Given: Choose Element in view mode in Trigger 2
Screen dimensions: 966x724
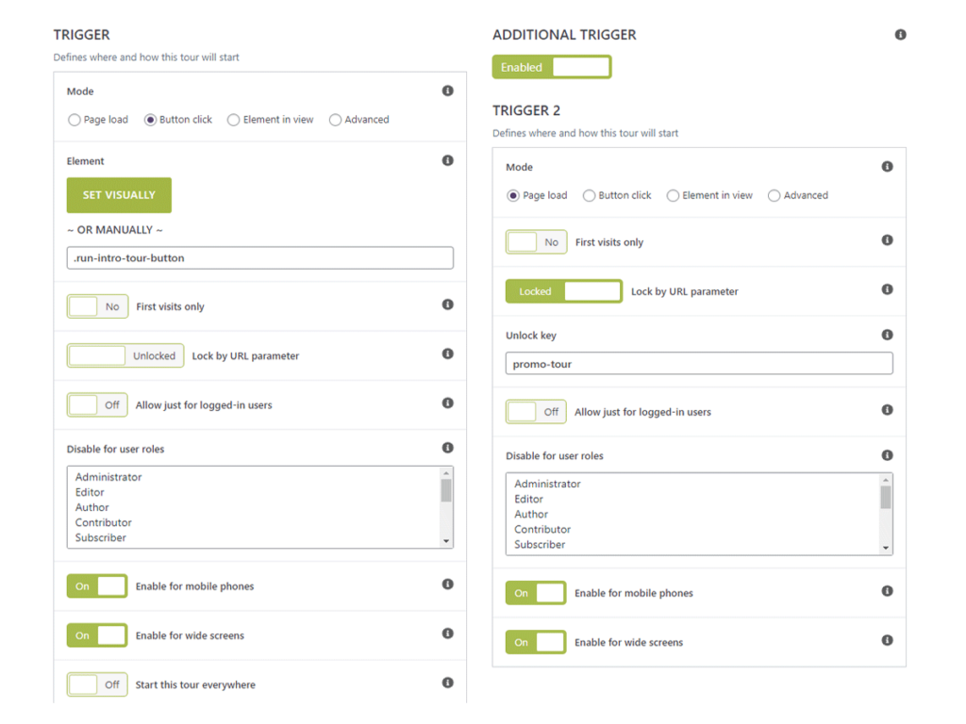Looking at the screenshot, I should coord(673,196).
